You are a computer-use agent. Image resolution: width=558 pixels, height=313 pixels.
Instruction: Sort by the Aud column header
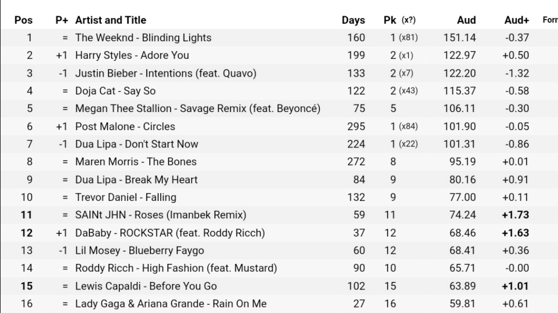click(466, 20)
